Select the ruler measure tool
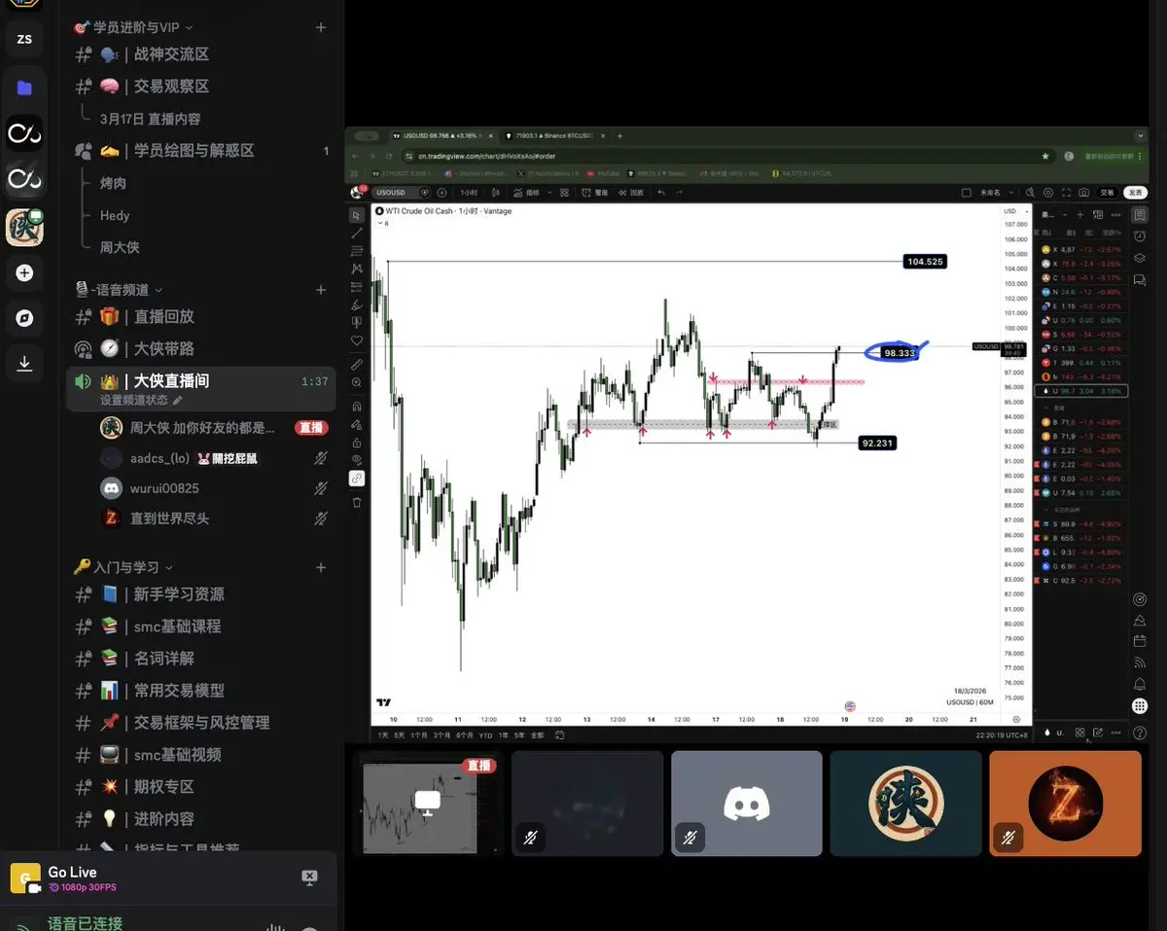 357,364
